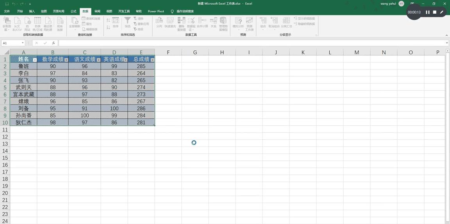450x224 pixels.
Task: Click the 分列 (Text to Columns) icon
Action: point(159,21)
